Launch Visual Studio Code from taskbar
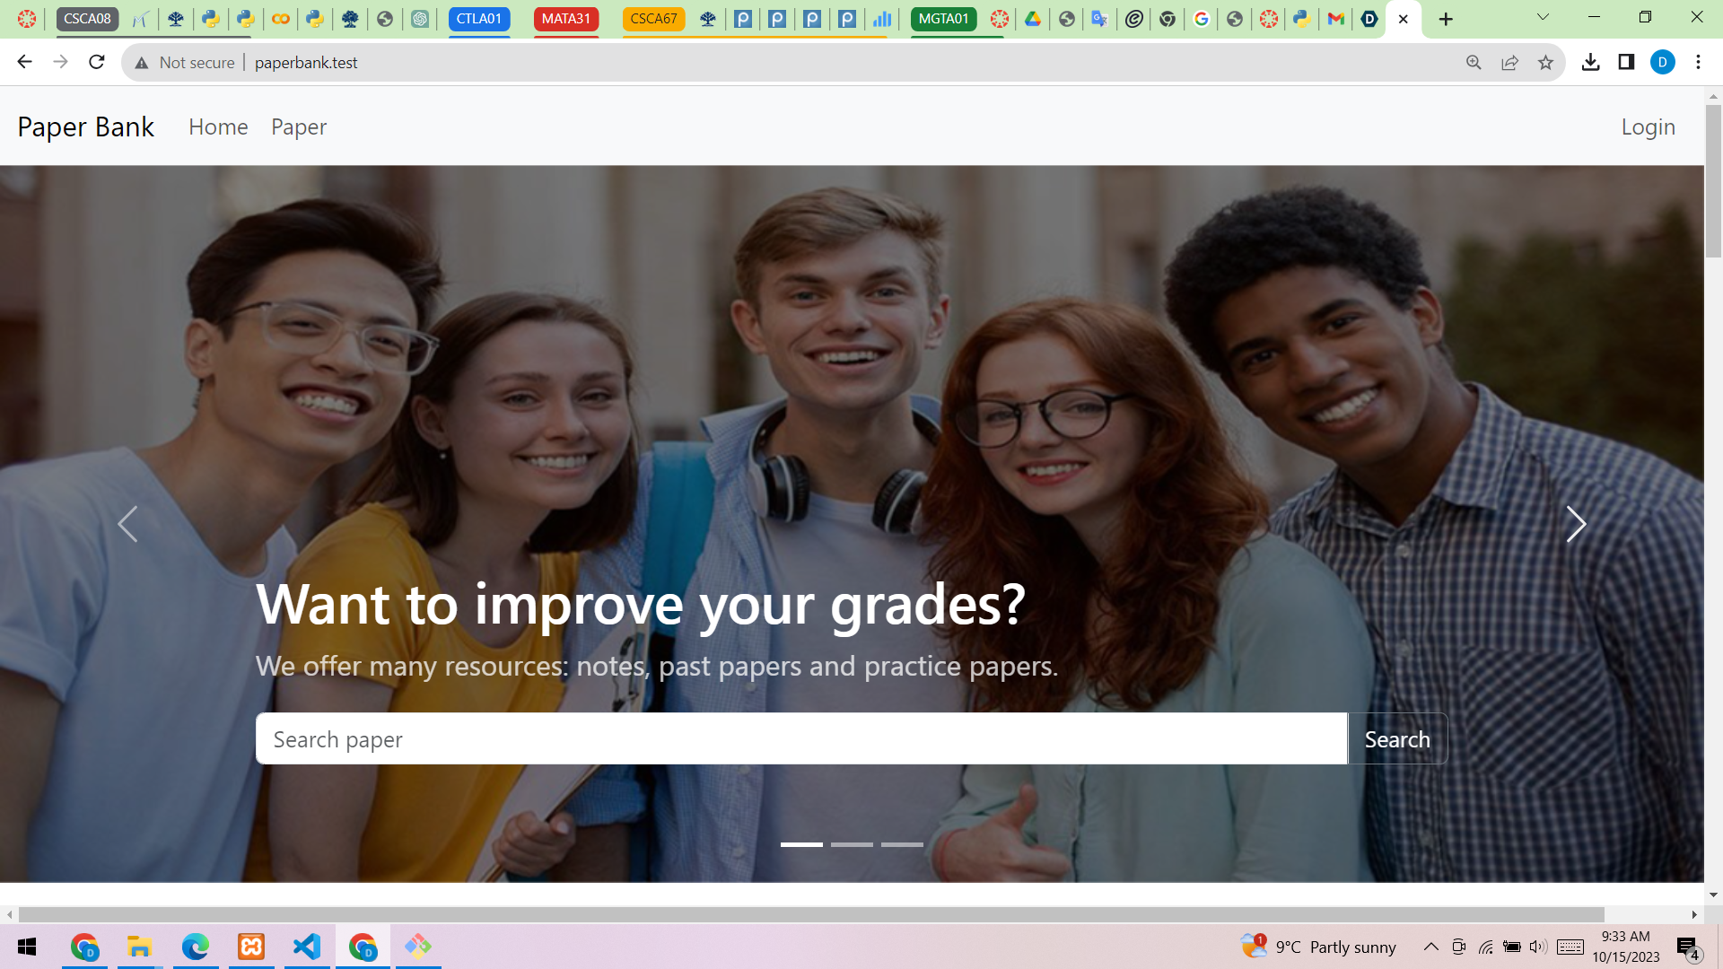Viewport: 1723px width, 969px height. pos(307,947)
